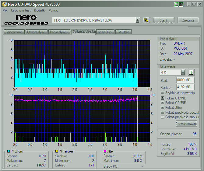
Task: Open the Dodatki menu
Action: pyautogui.click(x=40, y=10)
